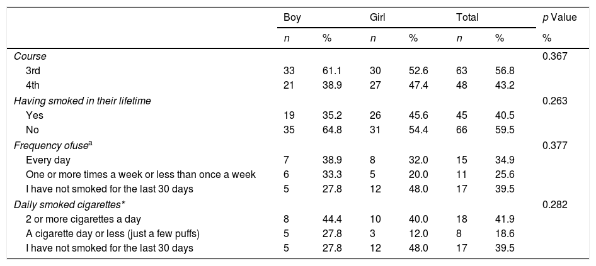Click the "3rd" course row label
The image size is (596, 266).
coord(34,71)
